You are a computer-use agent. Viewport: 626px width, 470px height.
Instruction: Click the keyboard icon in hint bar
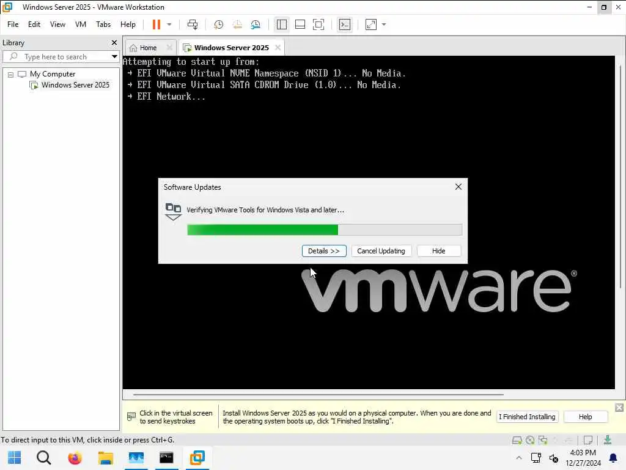pos(131,417)
